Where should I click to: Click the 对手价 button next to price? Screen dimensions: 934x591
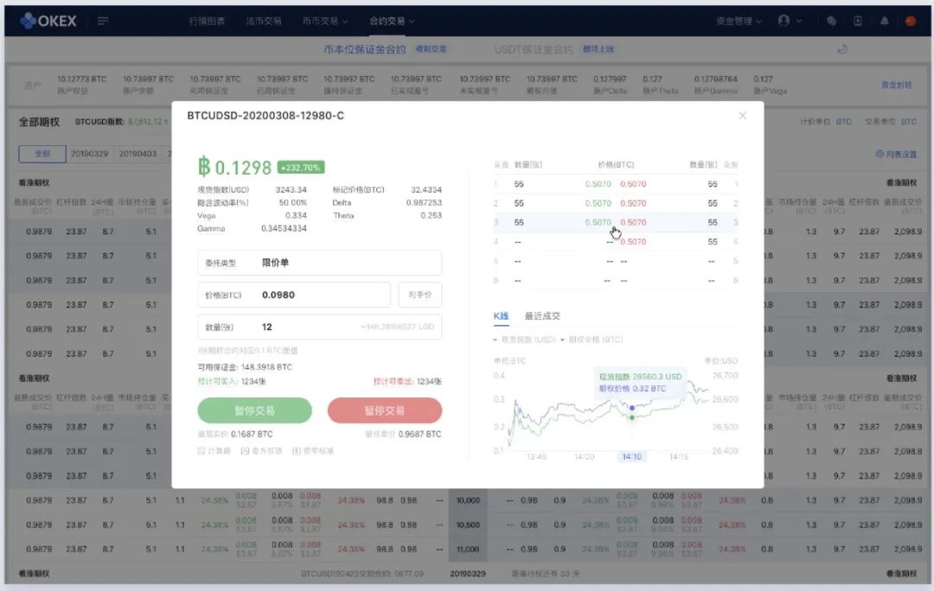click(x=420, y=295)
